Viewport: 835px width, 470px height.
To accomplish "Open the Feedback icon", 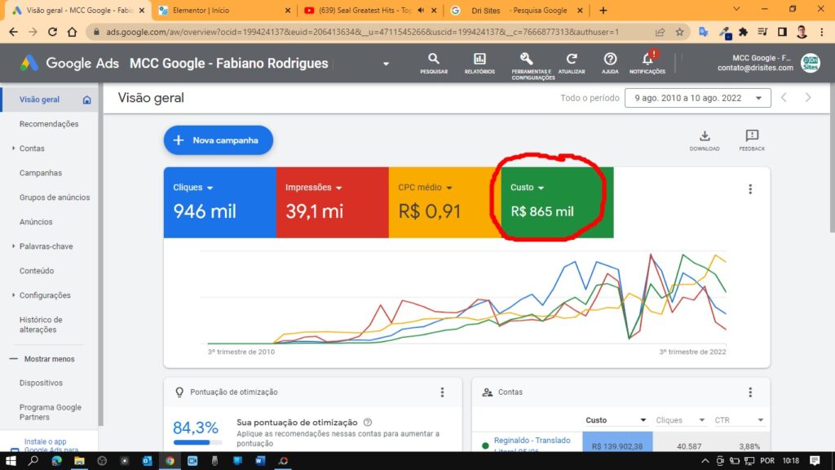I will pos(752,137).
